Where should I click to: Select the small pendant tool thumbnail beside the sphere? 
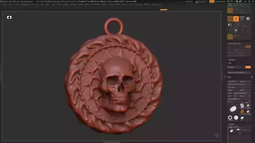point(242,118)
